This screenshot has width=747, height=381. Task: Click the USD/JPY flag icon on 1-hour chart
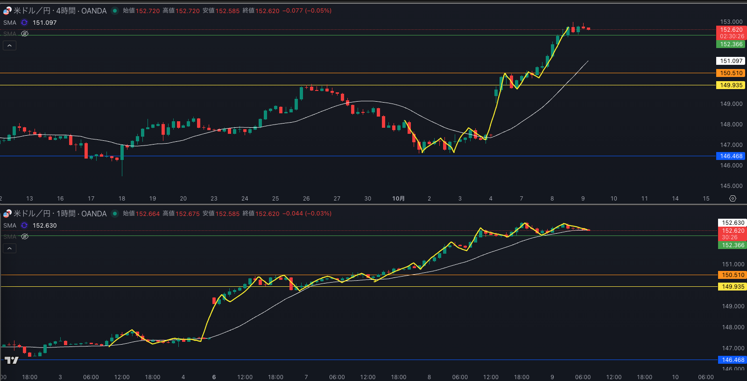click(7, 214)
